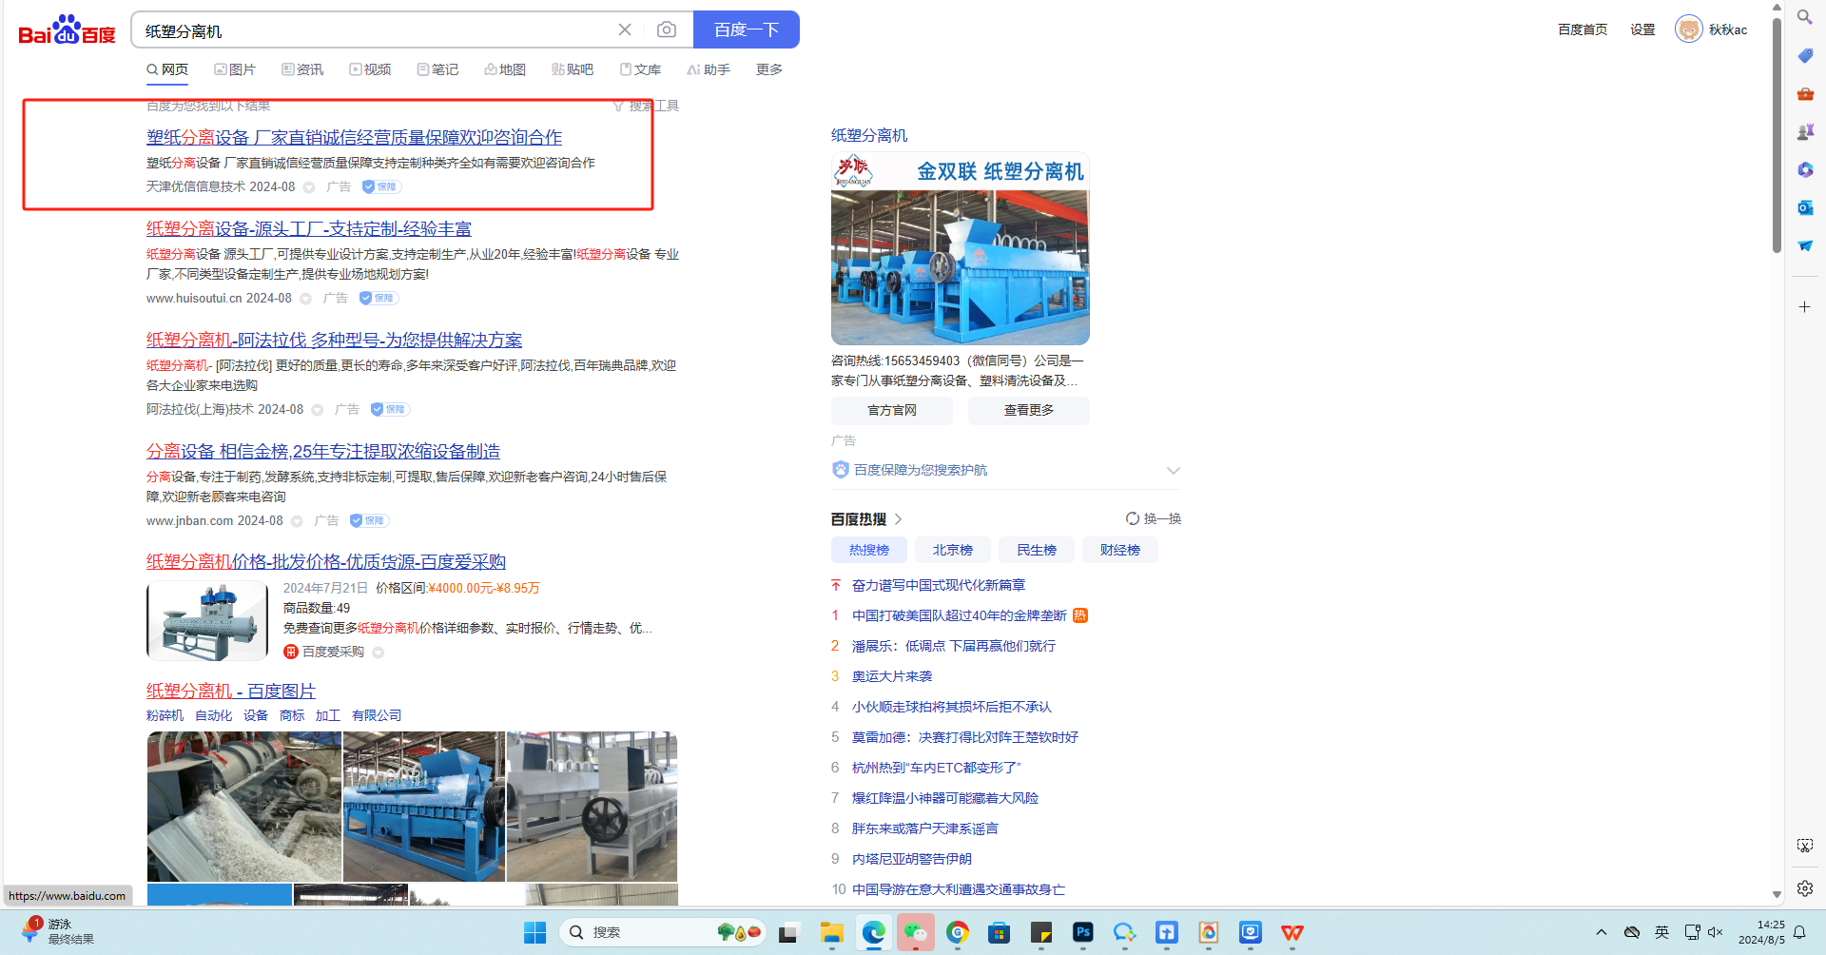Screen dimensions: 1826x955
Task: Switch the 英 input method indicator
Action: tap(1661, 932)
